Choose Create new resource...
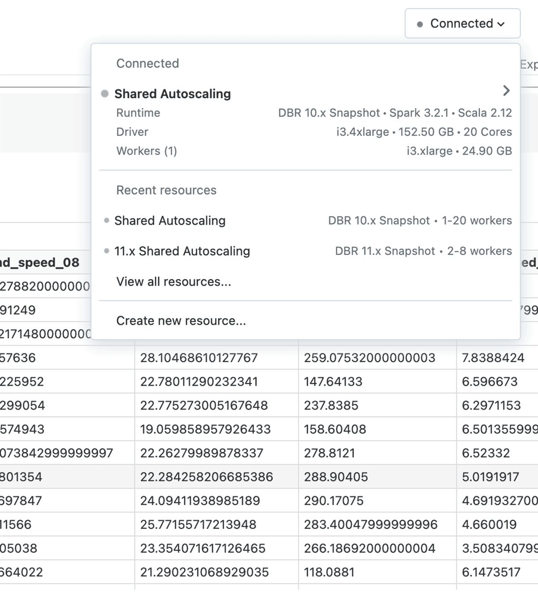538x606 pixels. [x=181, y=321]
